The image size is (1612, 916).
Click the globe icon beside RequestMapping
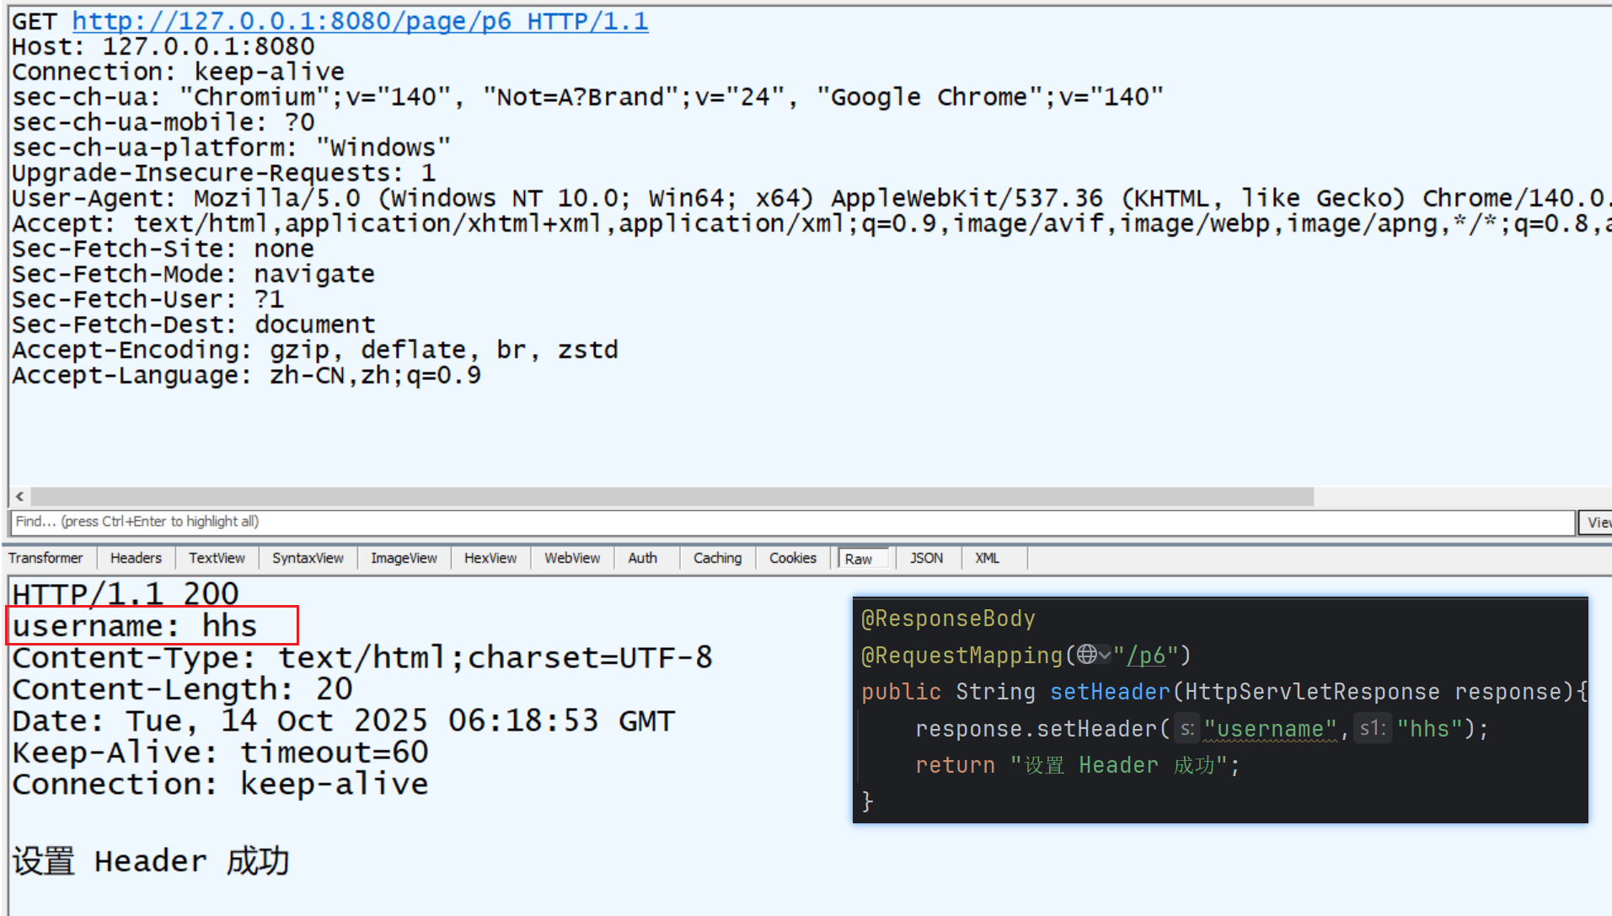[x=1087, y=654]
